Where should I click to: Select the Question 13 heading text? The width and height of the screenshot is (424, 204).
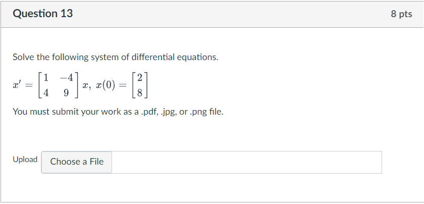43,14
